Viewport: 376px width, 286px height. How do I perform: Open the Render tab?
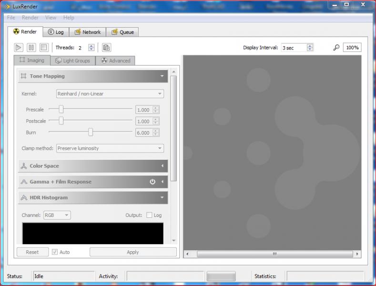(x=25, y=31)
